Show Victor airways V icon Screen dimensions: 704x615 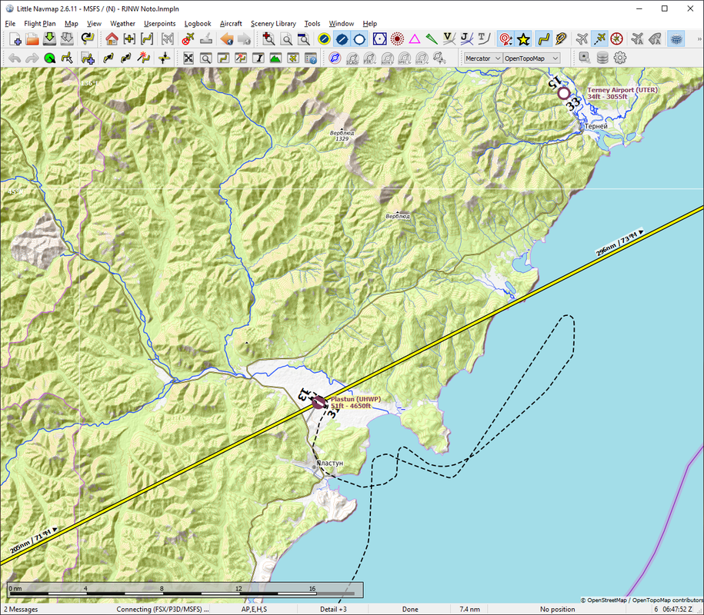click(449, 39)
